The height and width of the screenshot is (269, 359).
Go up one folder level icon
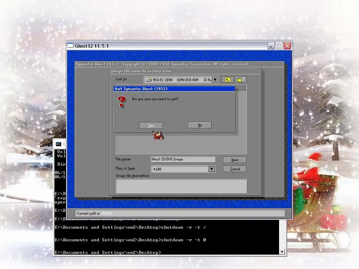pos(228,80)
